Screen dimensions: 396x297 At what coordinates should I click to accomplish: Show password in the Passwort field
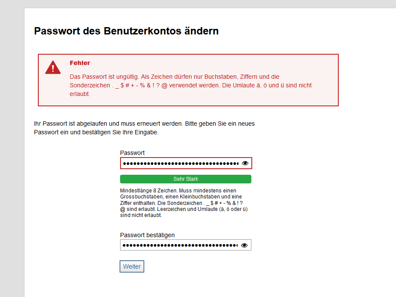pos(245,163)
